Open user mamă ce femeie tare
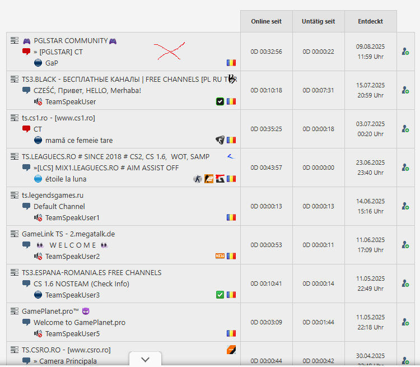 (x=79, y=140)
